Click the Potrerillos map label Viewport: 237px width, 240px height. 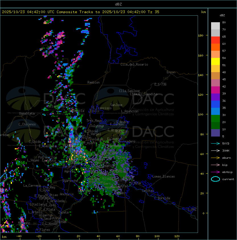click(x=48, y=157)
